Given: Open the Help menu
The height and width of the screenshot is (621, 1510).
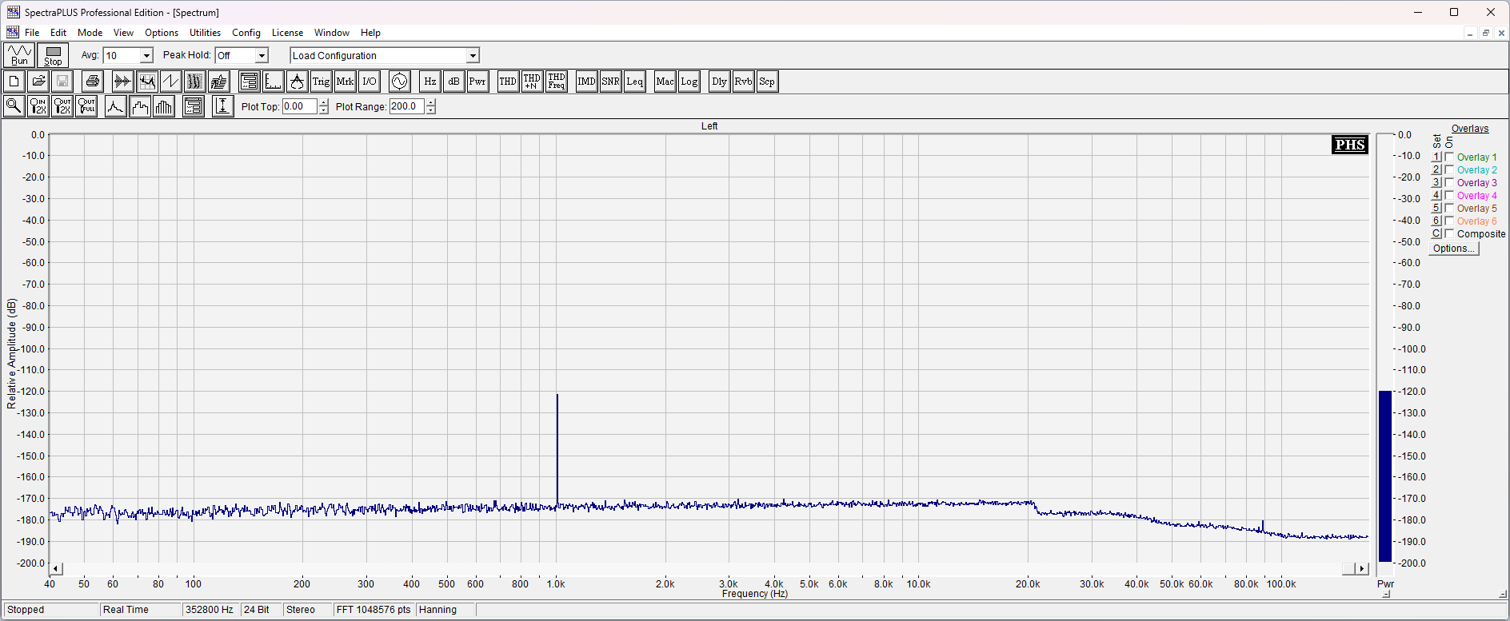Looking at the screenshot, I should [x=370, y=33].
